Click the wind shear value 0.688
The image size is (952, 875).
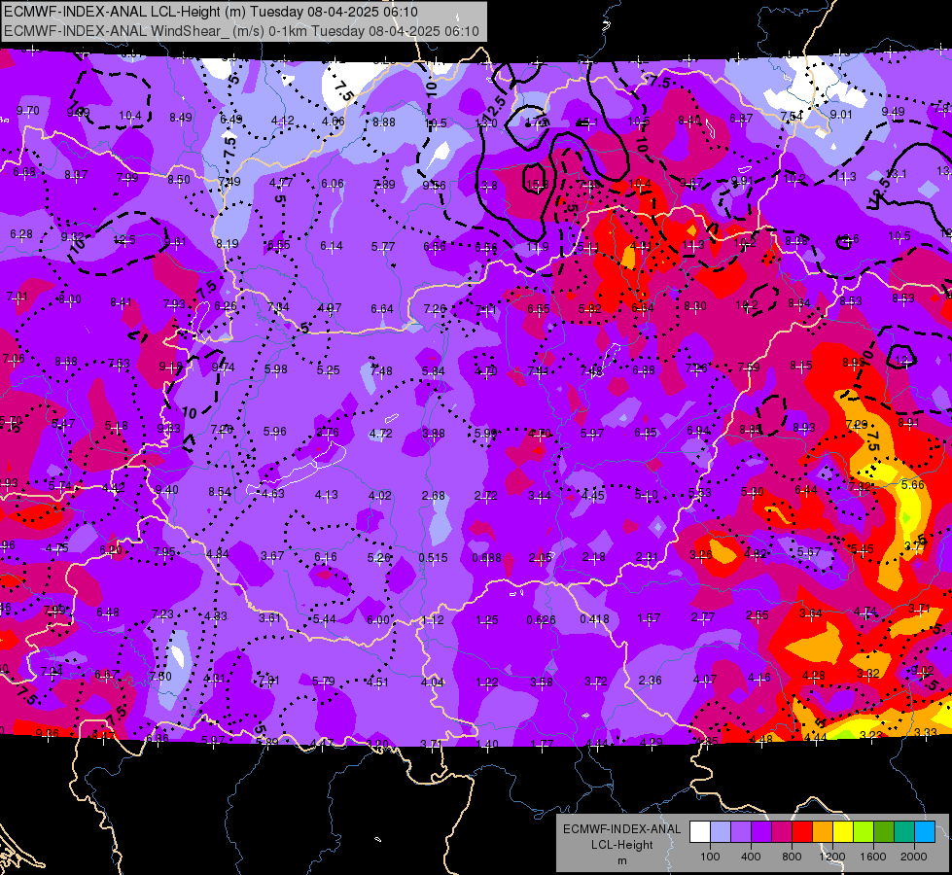[x=486, y=558]
